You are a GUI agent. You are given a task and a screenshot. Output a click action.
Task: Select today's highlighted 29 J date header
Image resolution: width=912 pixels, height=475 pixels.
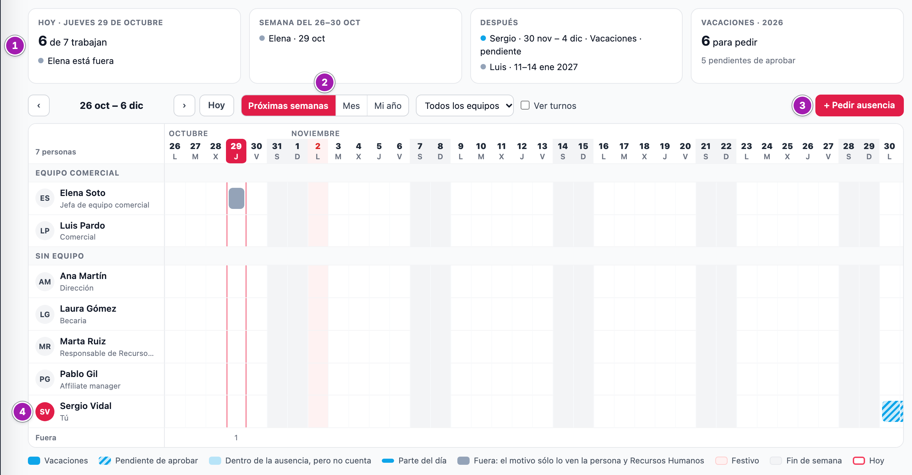pos(236,151)
